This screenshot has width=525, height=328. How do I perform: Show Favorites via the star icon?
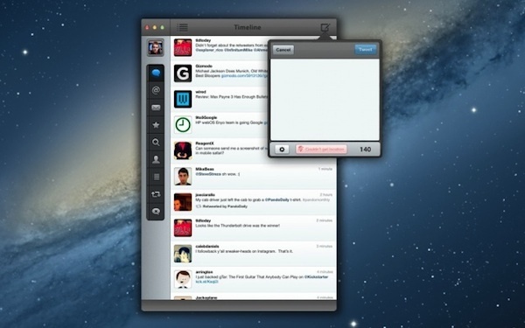click(156, 125)
